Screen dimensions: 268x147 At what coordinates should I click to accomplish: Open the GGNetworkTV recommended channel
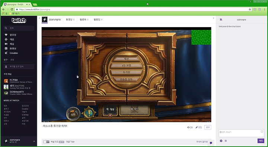click(x=19, y=93)
